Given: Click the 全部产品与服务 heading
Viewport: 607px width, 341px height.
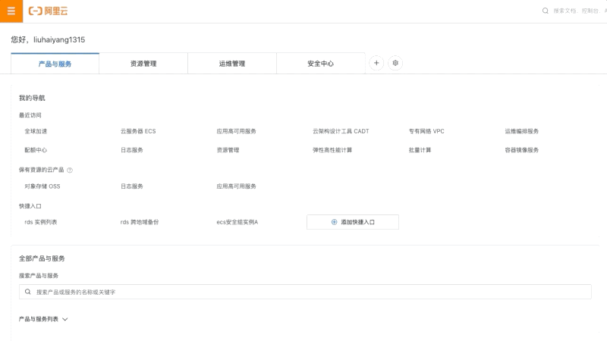Looking at the screenshot, I should click(42, 258).
